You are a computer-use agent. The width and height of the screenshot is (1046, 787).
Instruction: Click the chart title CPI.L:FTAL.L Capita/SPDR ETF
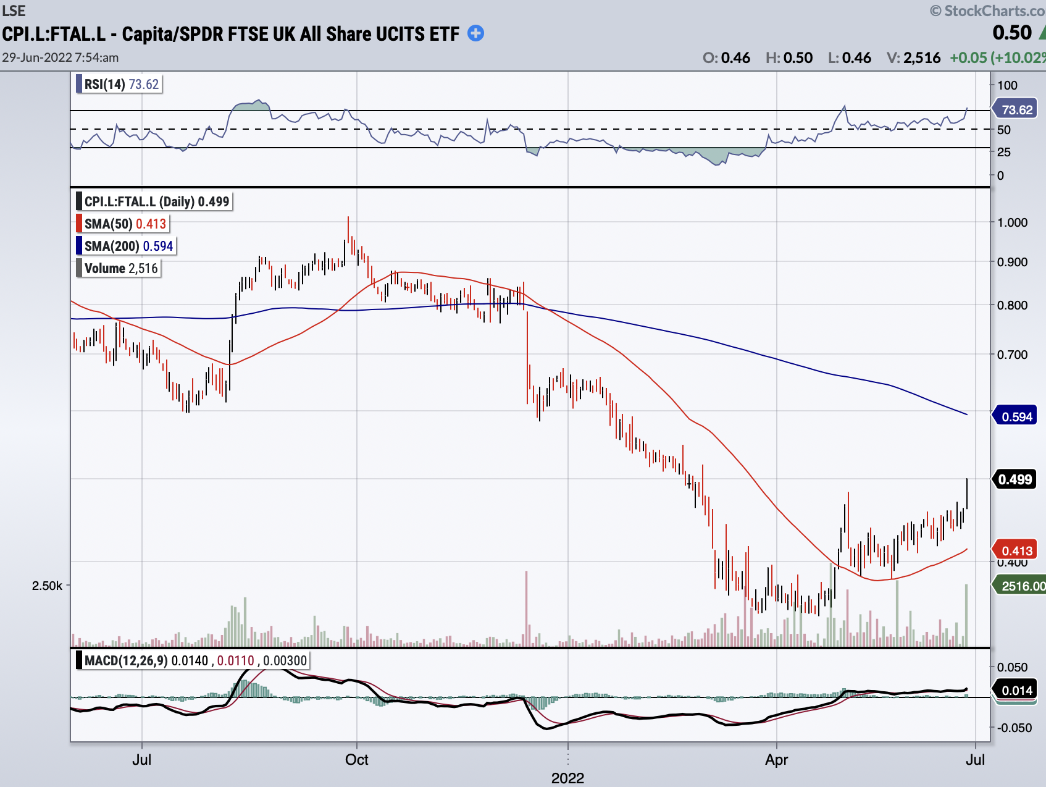click(x=230, y=34)
